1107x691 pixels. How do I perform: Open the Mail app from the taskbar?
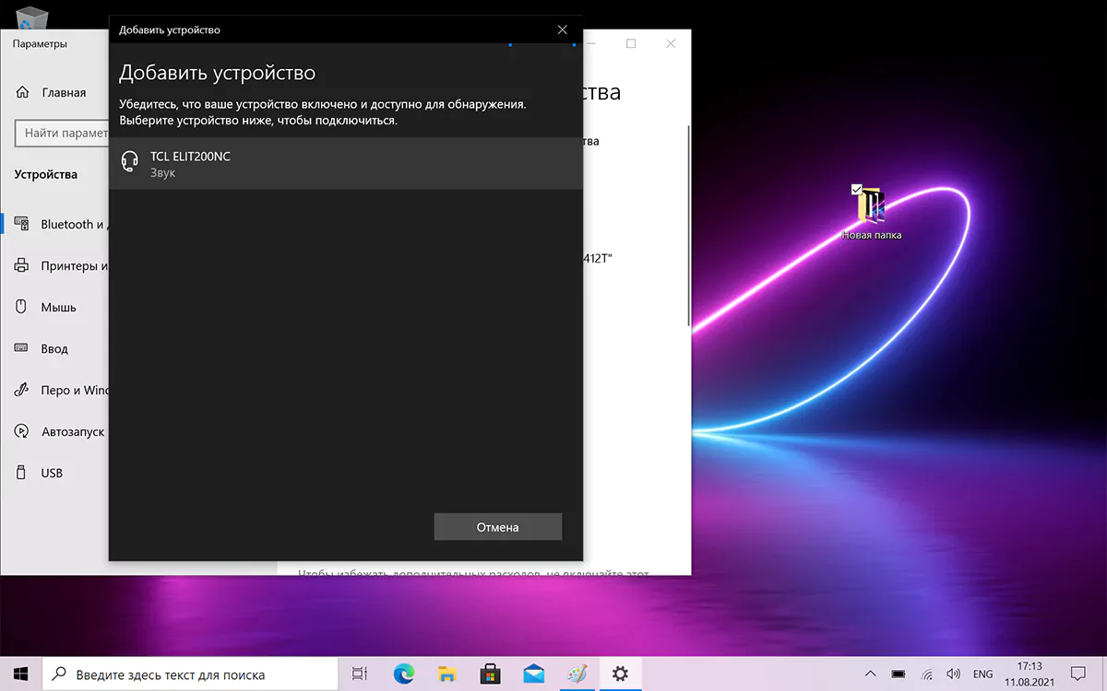pos(533,673)
